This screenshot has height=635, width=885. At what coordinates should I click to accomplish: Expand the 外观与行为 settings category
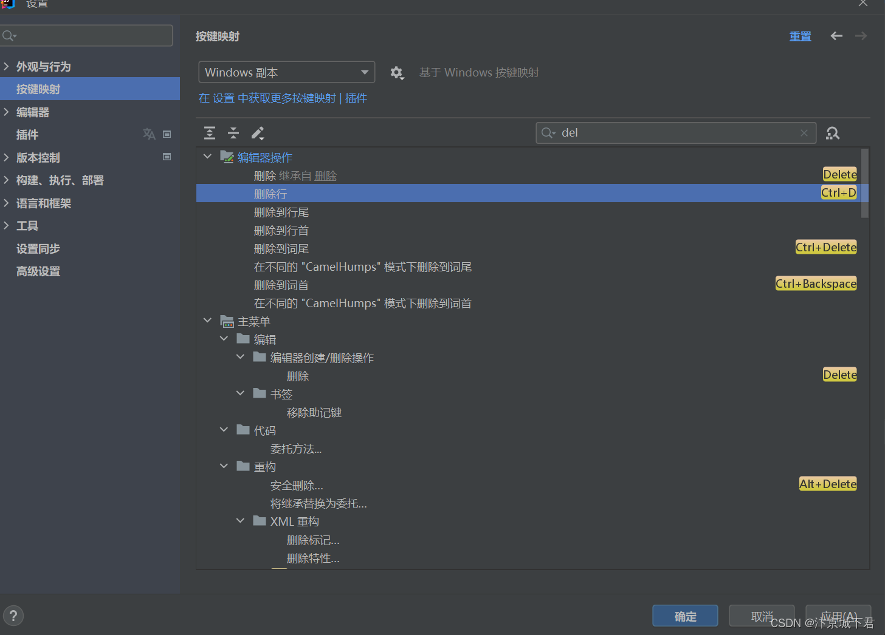click(6, 66)
